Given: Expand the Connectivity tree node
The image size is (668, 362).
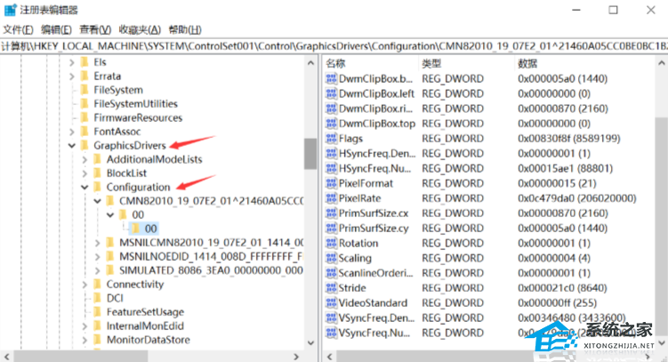Looking at the screenshot, I should [85, 285].
